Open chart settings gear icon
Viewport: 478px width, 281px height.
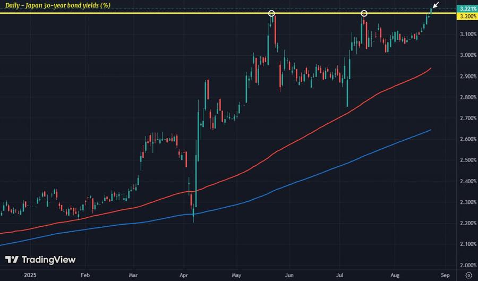coord(469,275)
